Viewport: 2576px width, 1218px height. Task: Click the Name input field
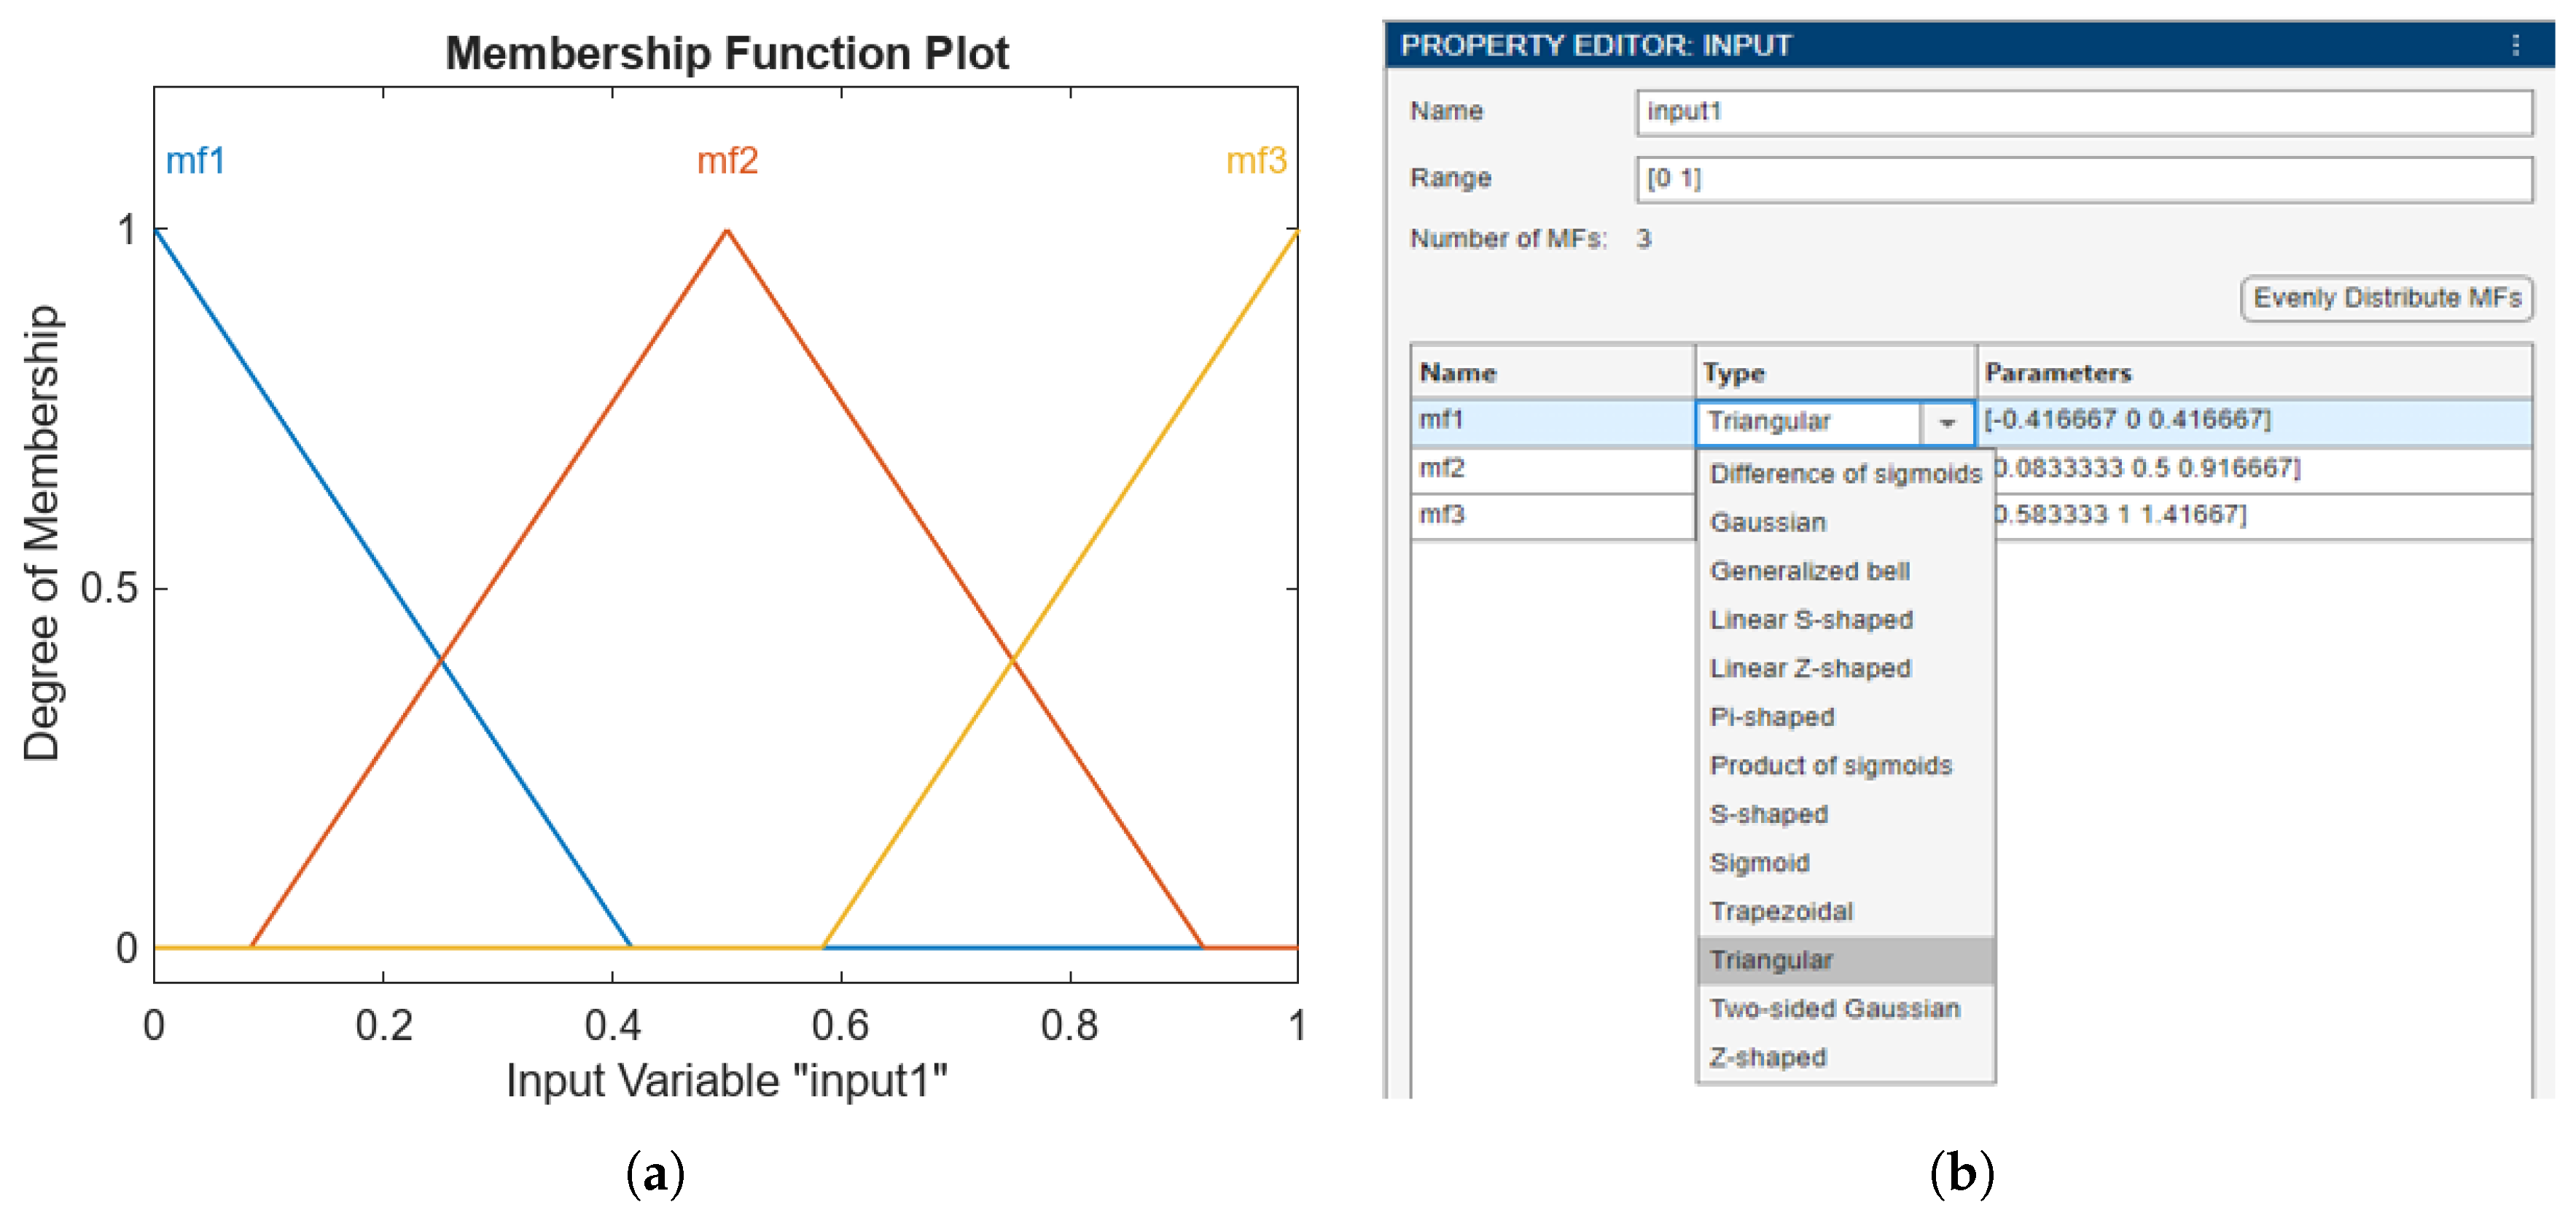pos(2084,112)
